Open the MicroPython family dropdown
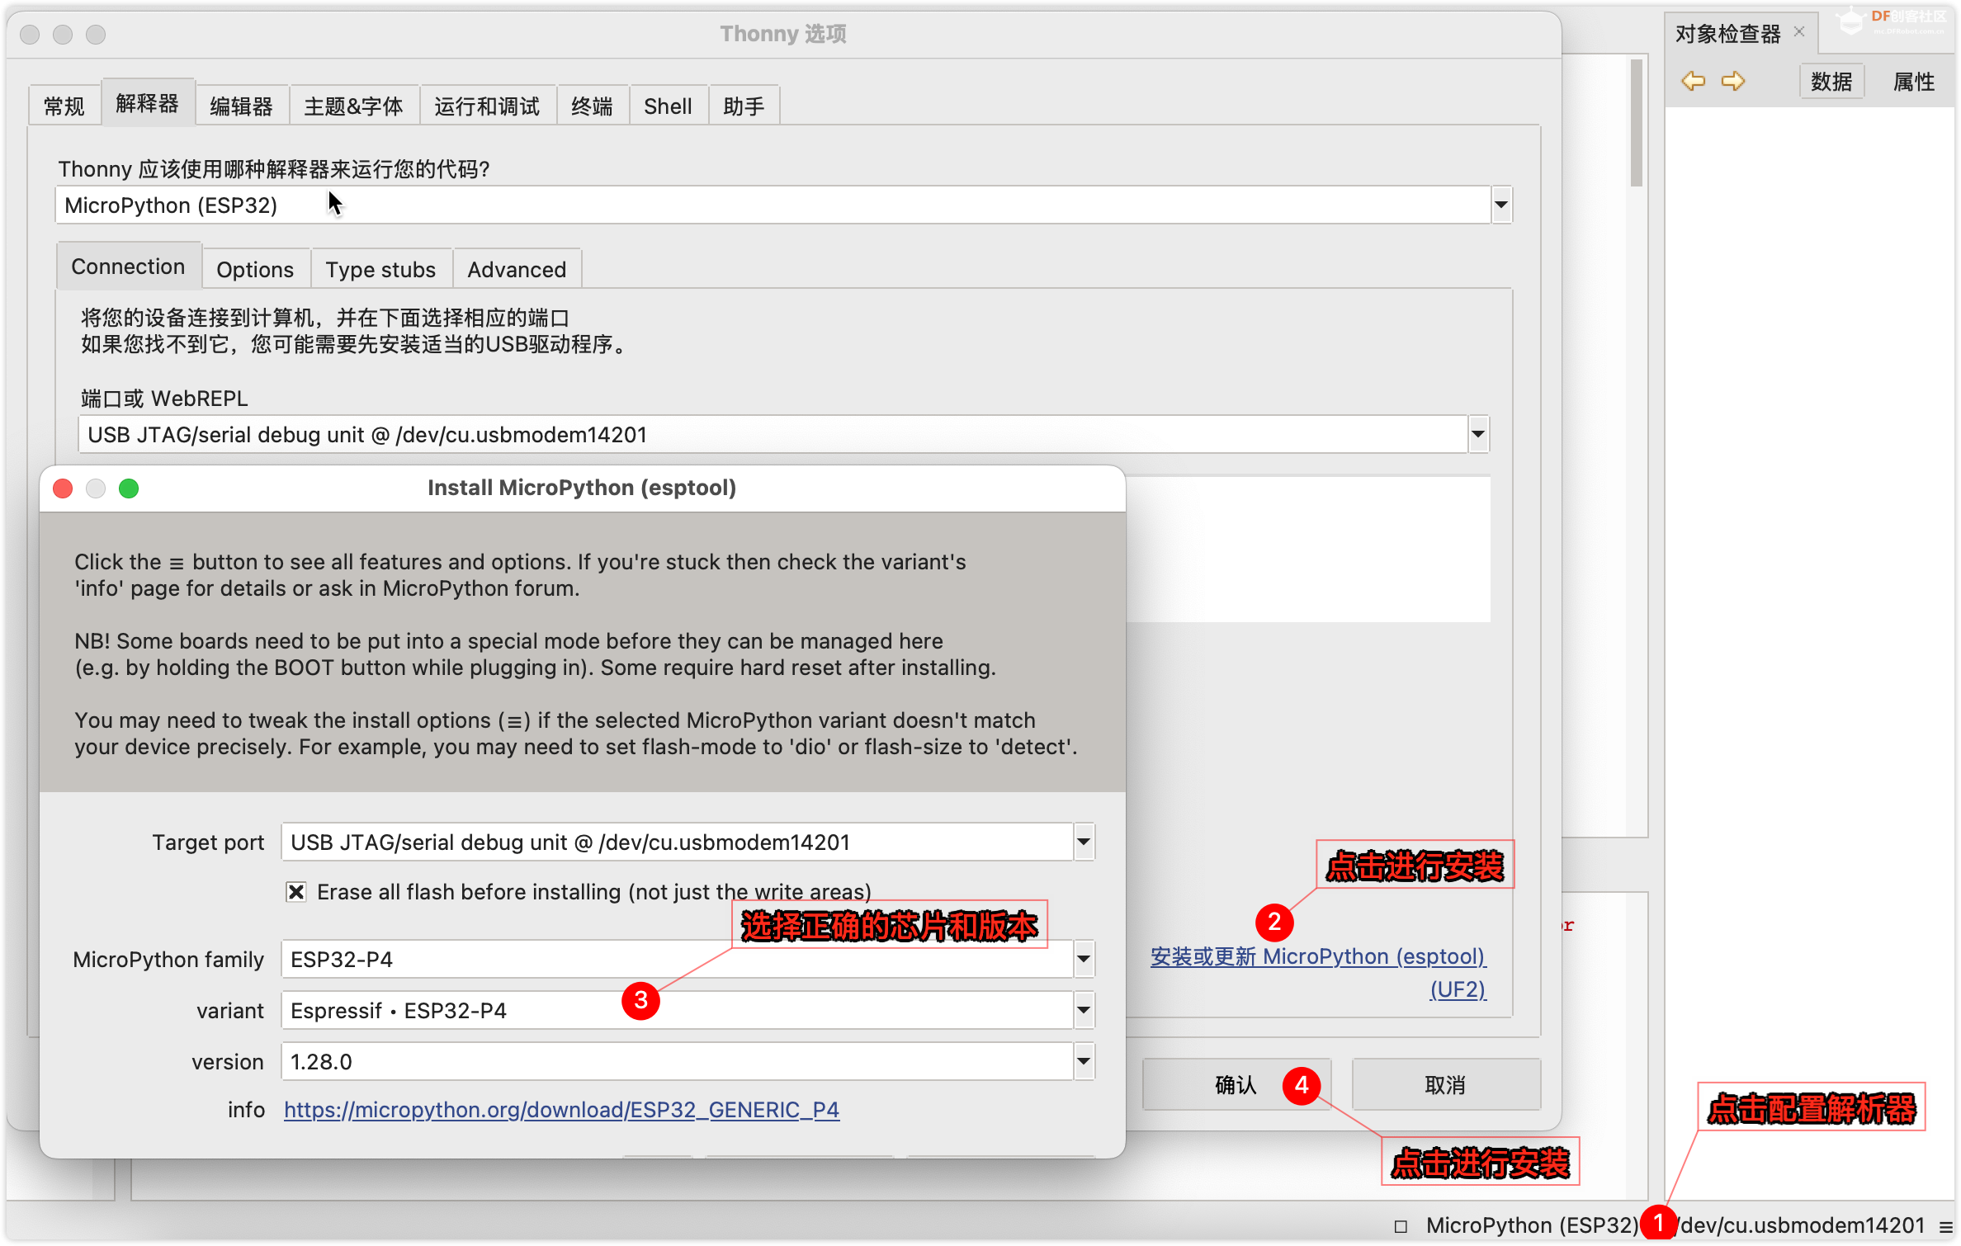The width and height of the screenshot is (1961, 1246). (1084, 959)
